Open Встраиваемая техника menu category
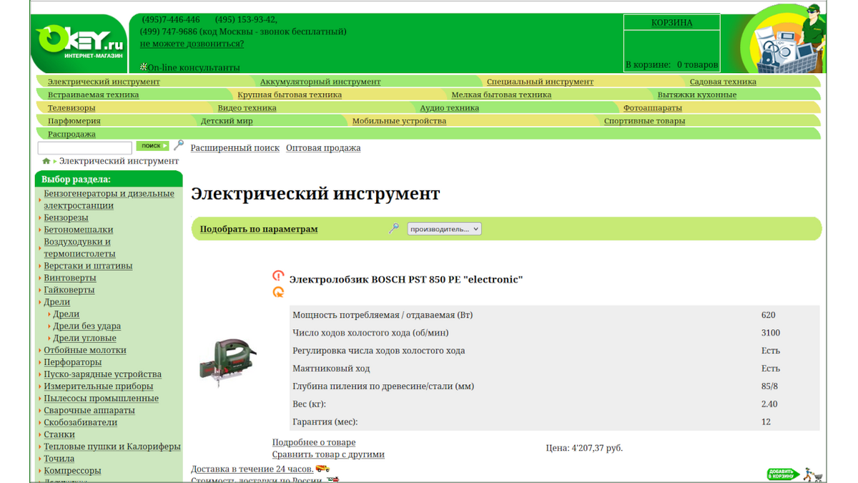Image resolution: width=858 pixels, height=483 pixels. click(93, 94)
